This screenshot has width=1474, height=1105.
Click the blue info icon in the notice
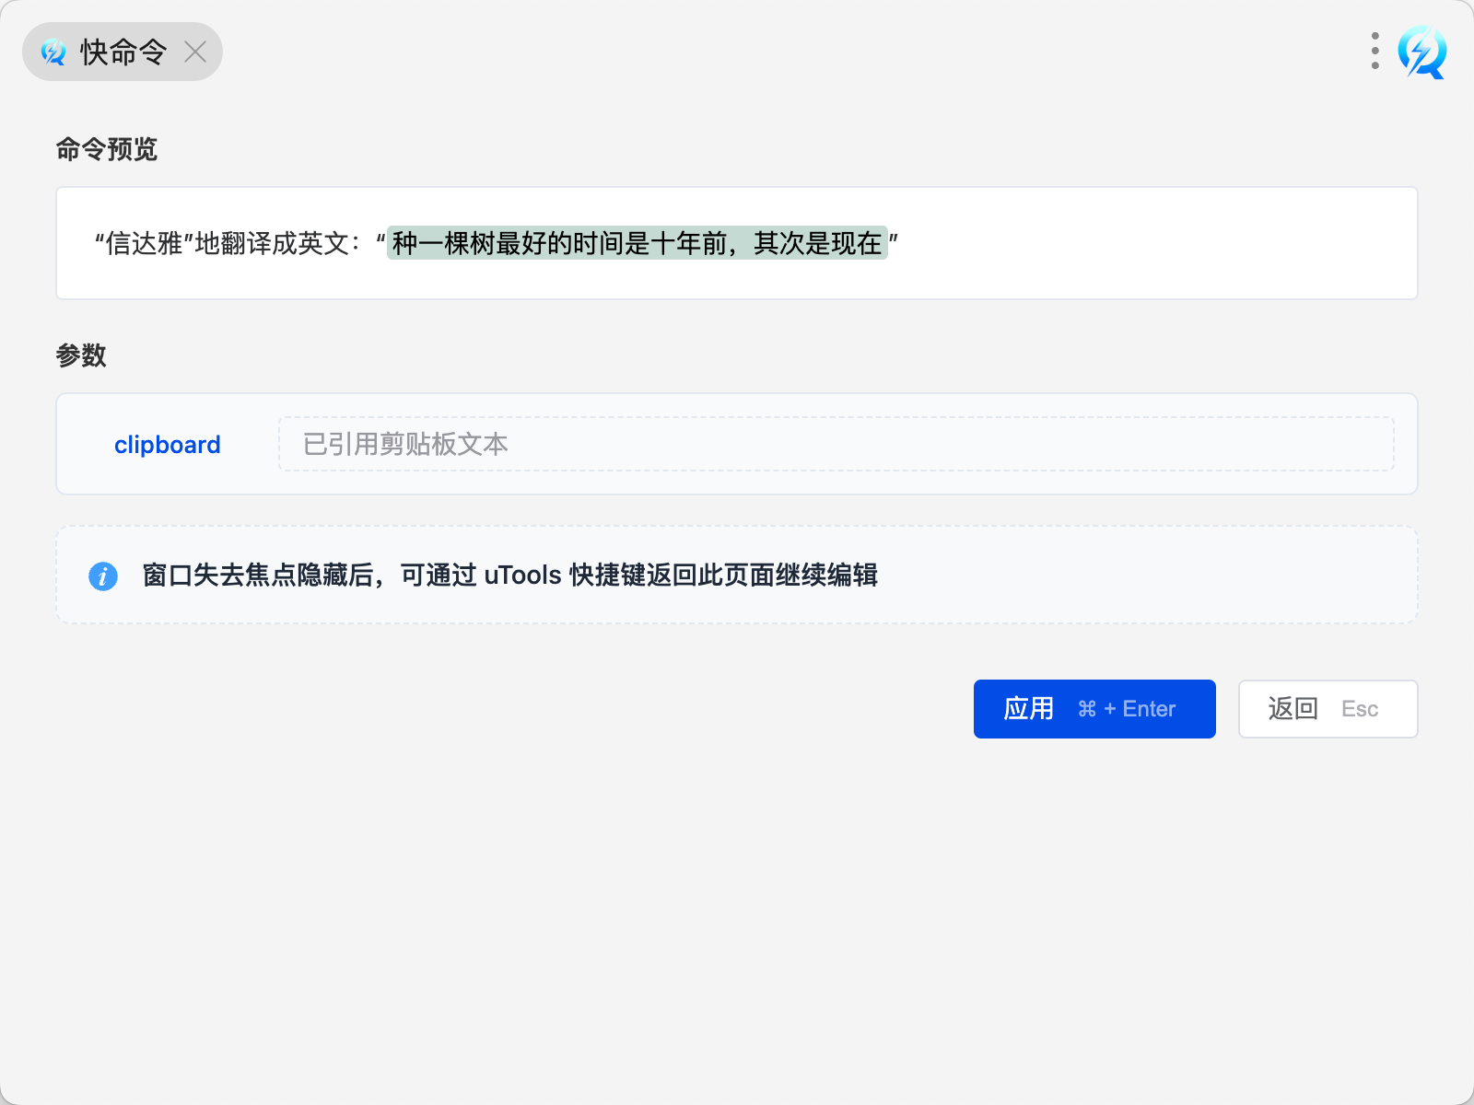103,576
